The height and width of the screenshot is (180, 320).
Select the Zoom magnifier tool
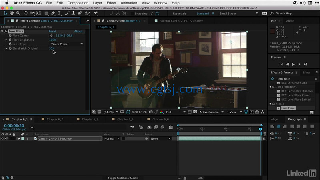(x=18, y=13)
